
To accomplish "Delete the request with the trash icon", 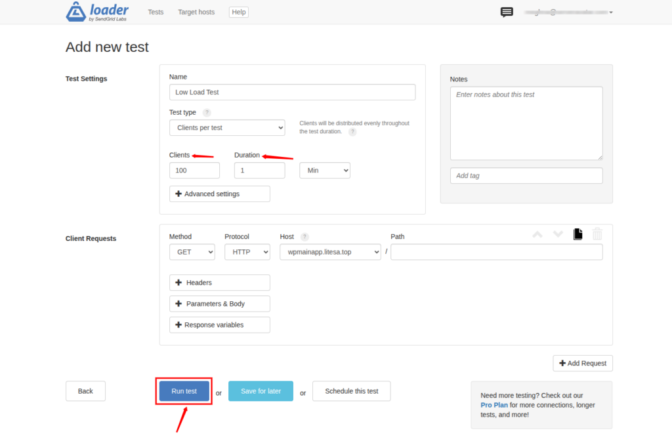I will pos(597,234).
